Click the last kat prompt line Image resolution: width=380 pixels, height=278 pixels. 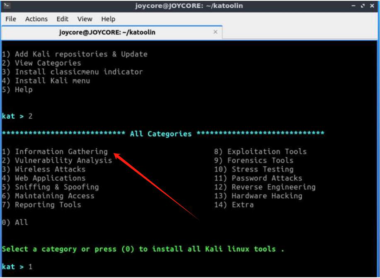click(17, 267)
